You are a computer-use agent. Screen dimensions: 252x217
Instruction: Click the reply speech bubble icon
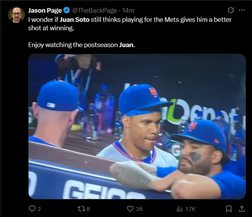(32, 209)
